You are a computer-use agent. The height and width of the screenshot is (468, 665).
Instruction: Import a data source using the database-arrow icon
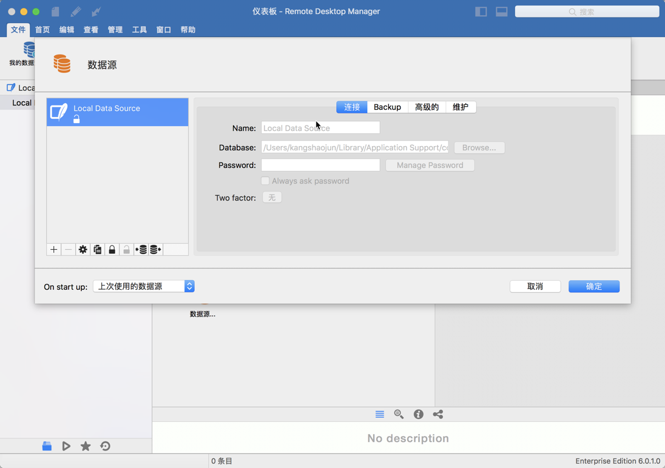pos(141,249)
